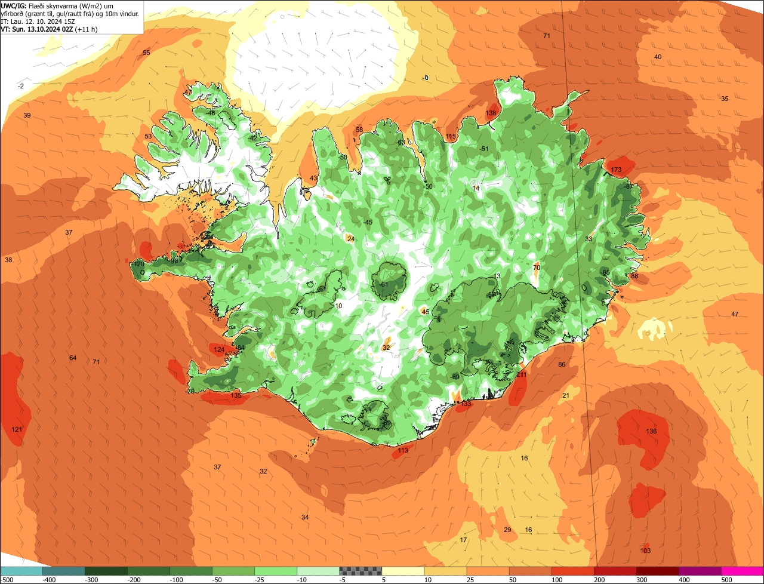This screenshot has width=764, height=584.
Task: Click the legend swatch above the 200 label
Action: (x=614, y=571)
